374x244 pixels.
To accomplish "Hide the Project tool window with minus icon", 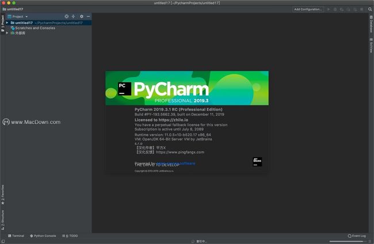I will [x=88, y=17].
